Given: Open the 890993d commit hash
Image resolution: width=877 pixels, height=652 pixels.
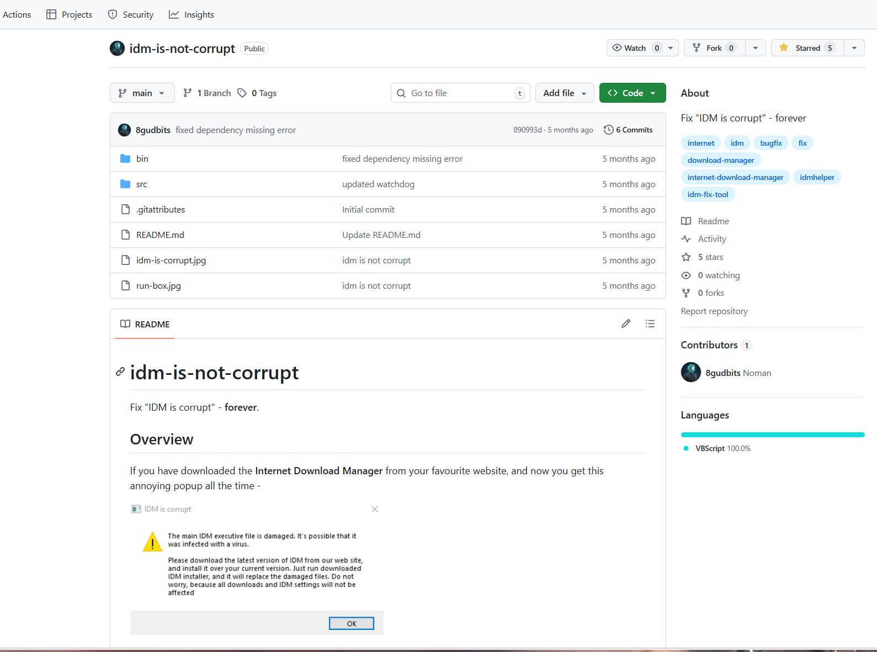Looking at the screenshot, I should pos(528,130).
